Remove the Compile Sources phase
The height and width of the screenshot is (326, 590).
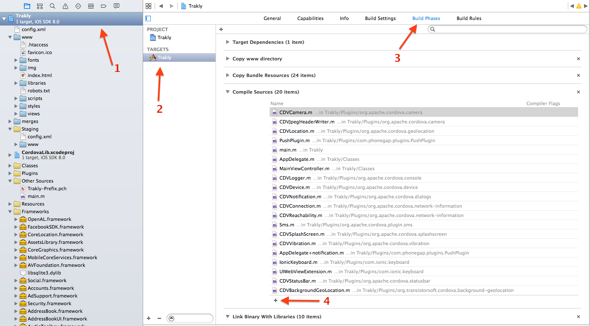click(578, 92)
